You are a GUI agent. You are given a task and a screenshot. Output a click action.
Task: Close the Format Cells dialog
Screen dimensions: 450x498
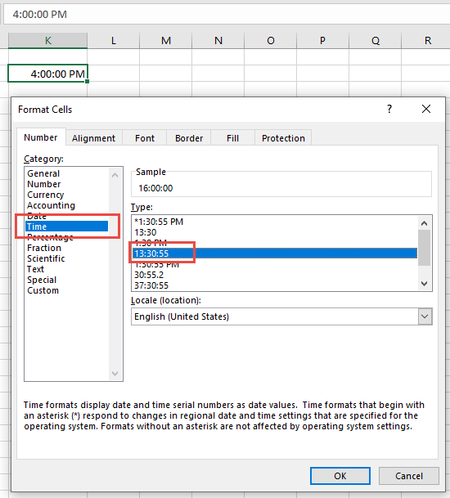pyautogui.click(x=426, y=109)
